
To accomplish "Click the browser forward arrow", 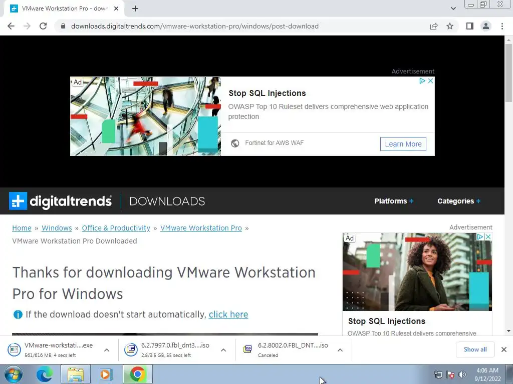I will tap(27, 26).
